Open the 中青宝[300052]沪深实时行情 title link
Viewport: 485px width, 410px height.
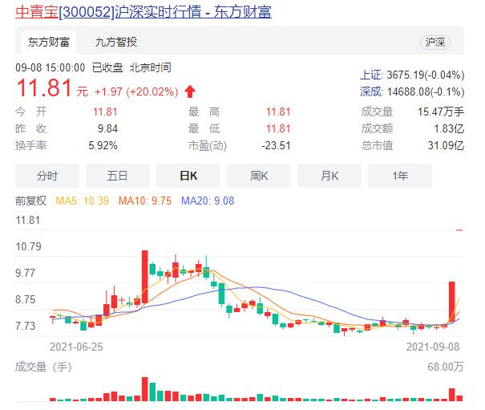click(x=143, y=12)
